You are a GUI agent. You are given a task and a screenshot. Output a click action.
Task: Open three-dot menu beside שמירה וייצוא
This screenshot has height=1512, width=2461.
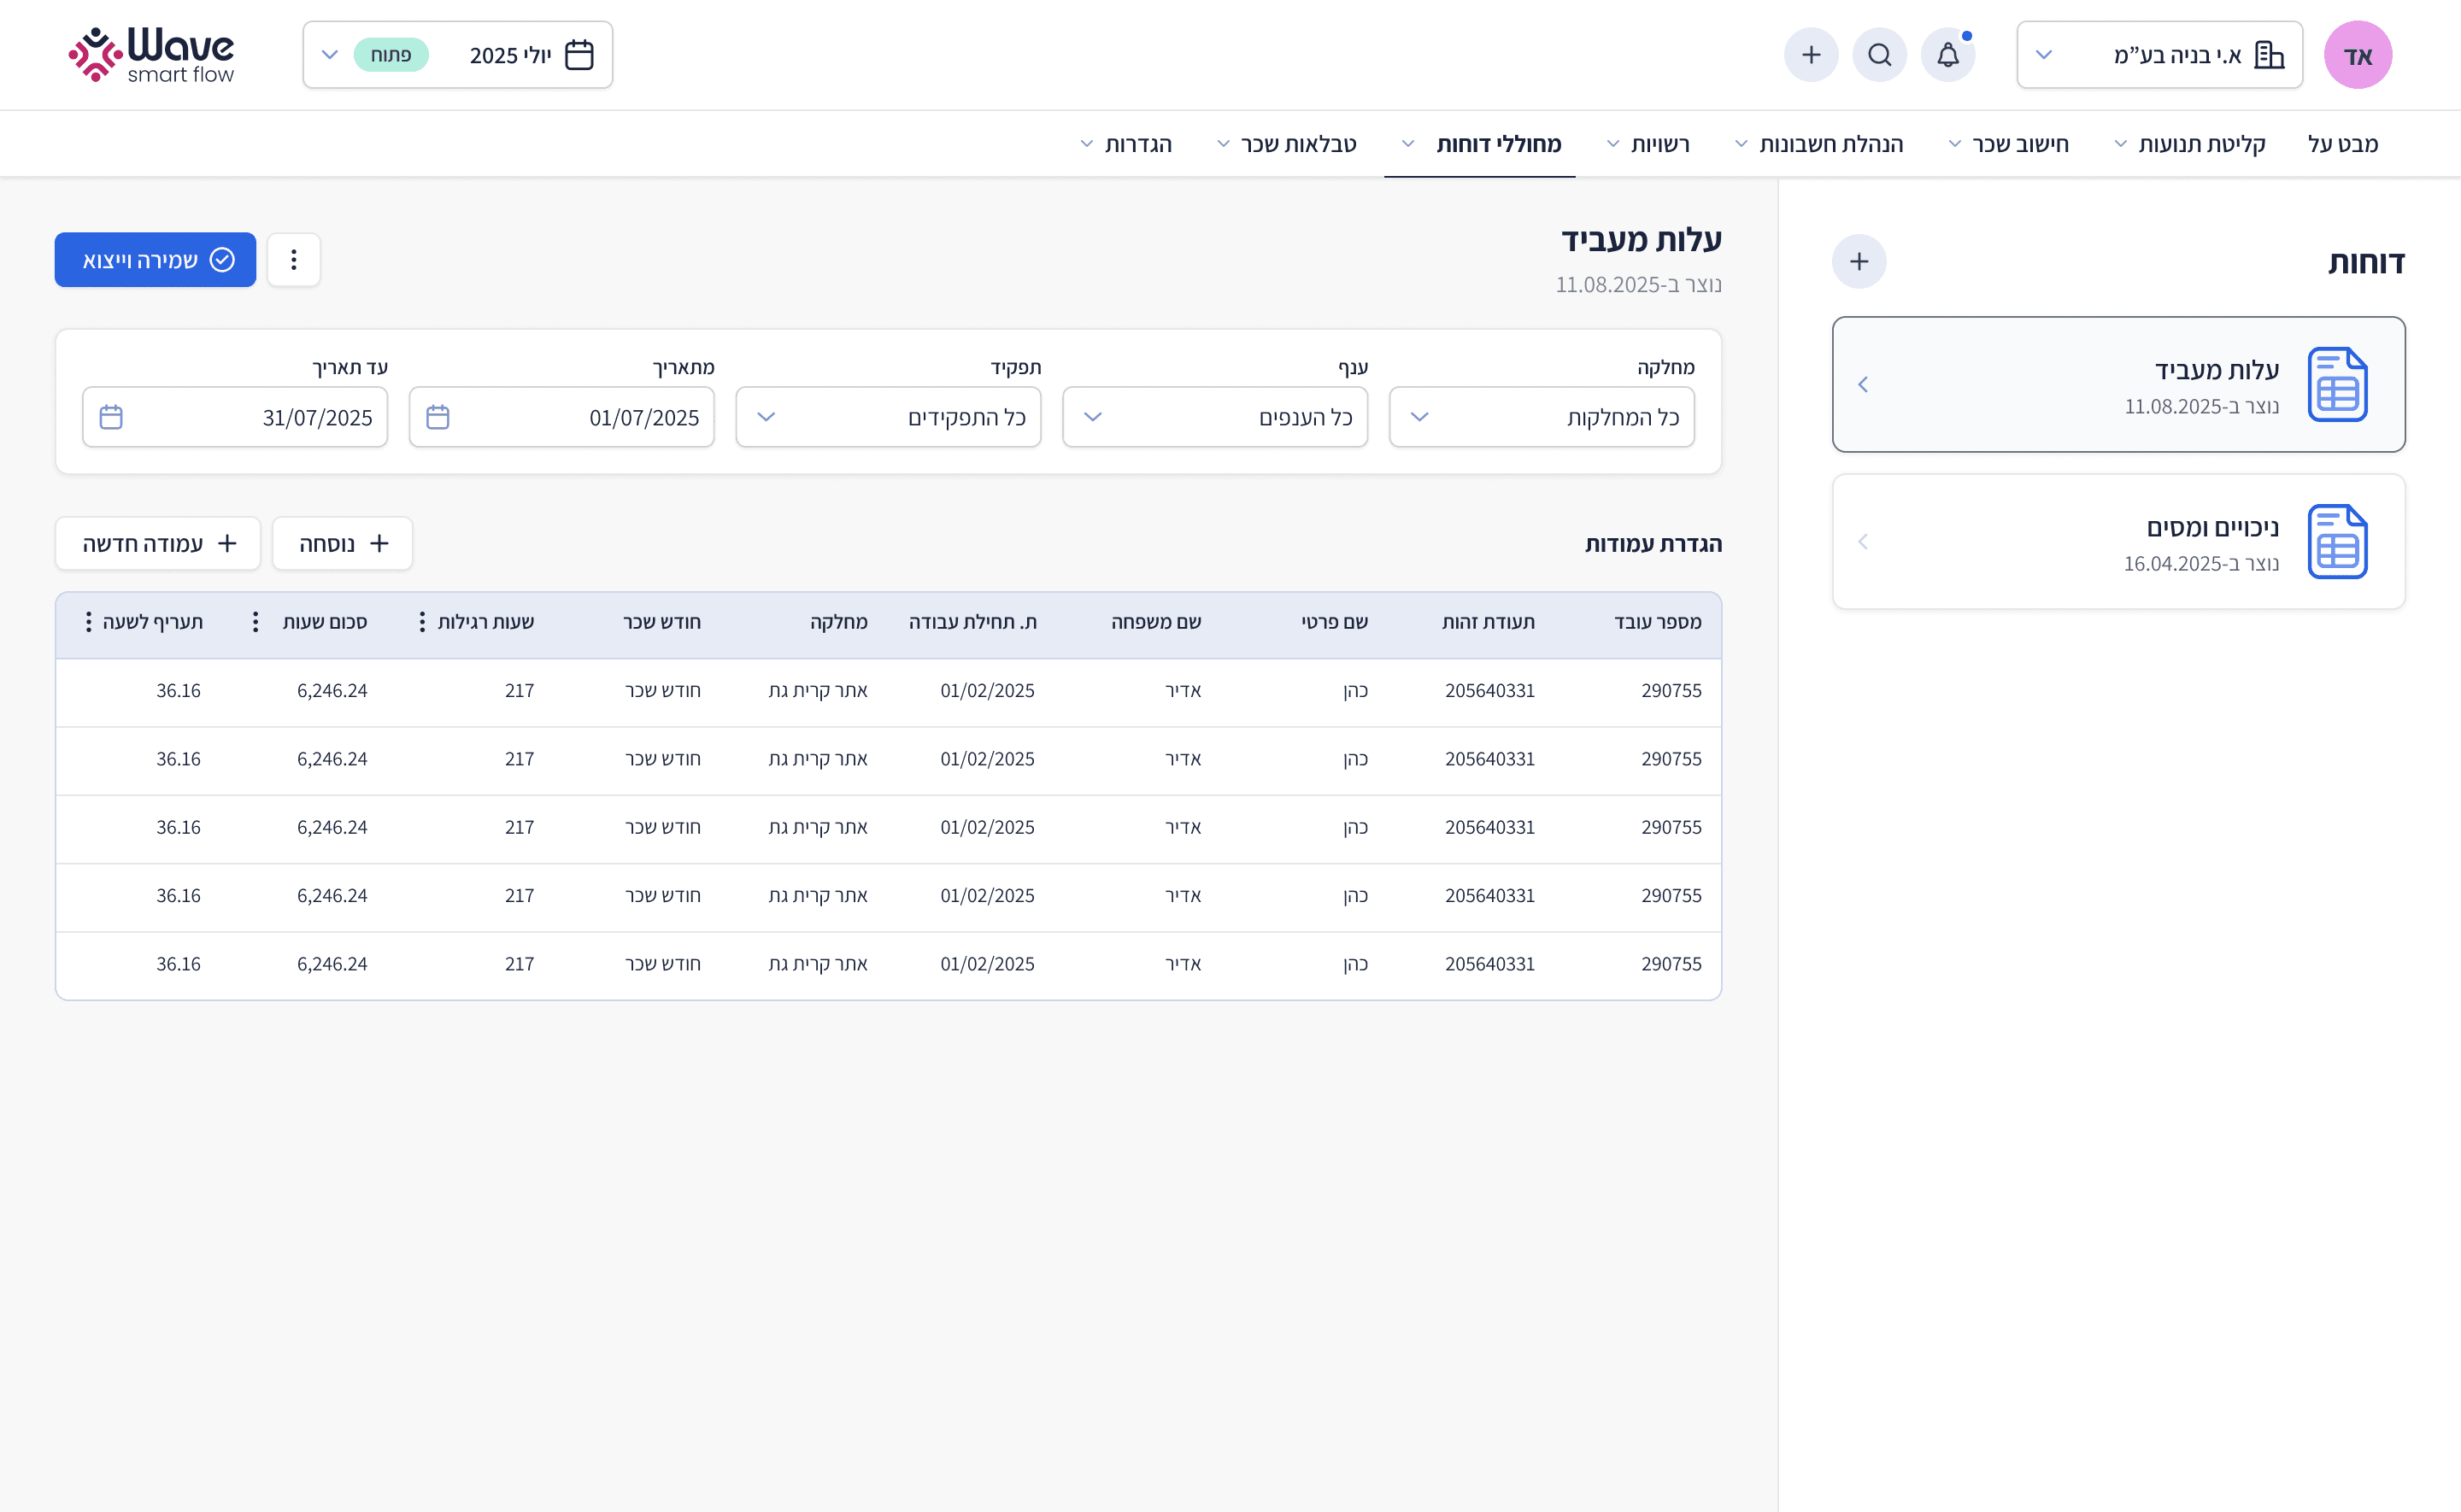294,260
